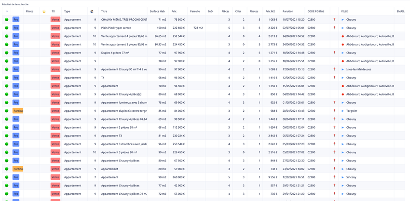Click green status dot for the T4 listing
410x201 pixels.
click(7, 78)
